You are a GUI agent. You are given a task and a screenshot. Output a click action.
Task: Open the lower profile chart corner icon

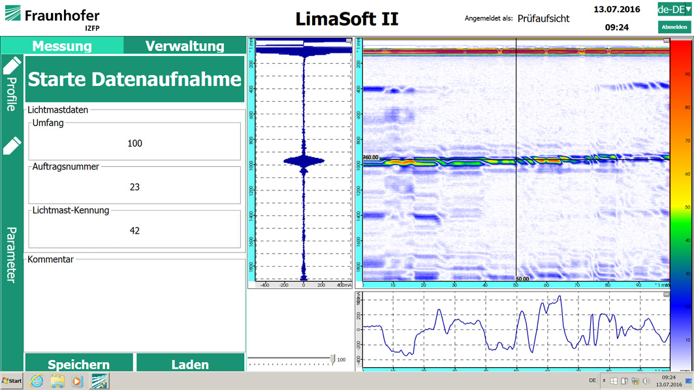point(666,294)
